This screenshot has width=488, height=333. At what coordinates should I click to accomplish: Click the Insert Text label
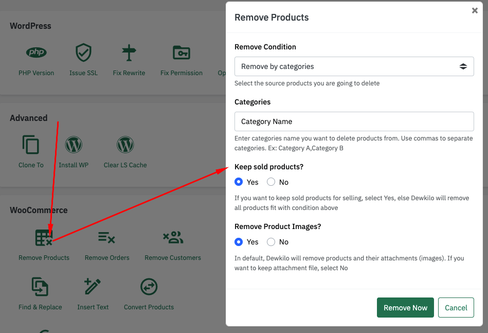click(93, 307)
